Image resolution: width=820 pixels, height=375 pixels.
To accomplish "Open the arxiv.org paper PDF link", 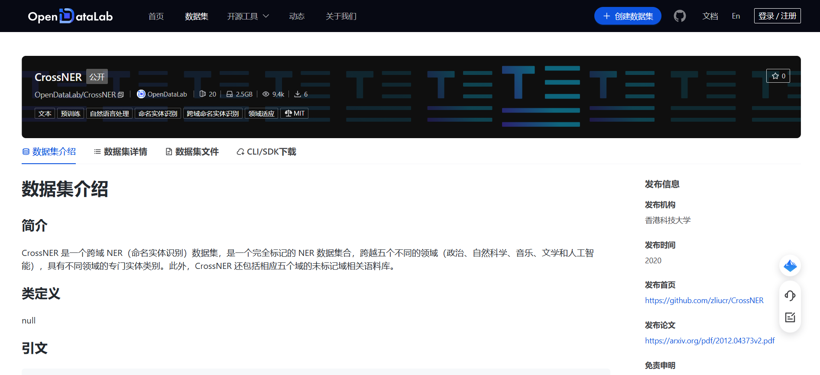I will [x=710, y=341].
